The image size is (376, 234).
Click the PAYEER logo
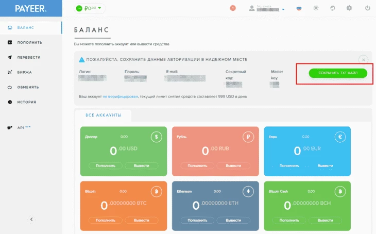click(x=30, y=9)
